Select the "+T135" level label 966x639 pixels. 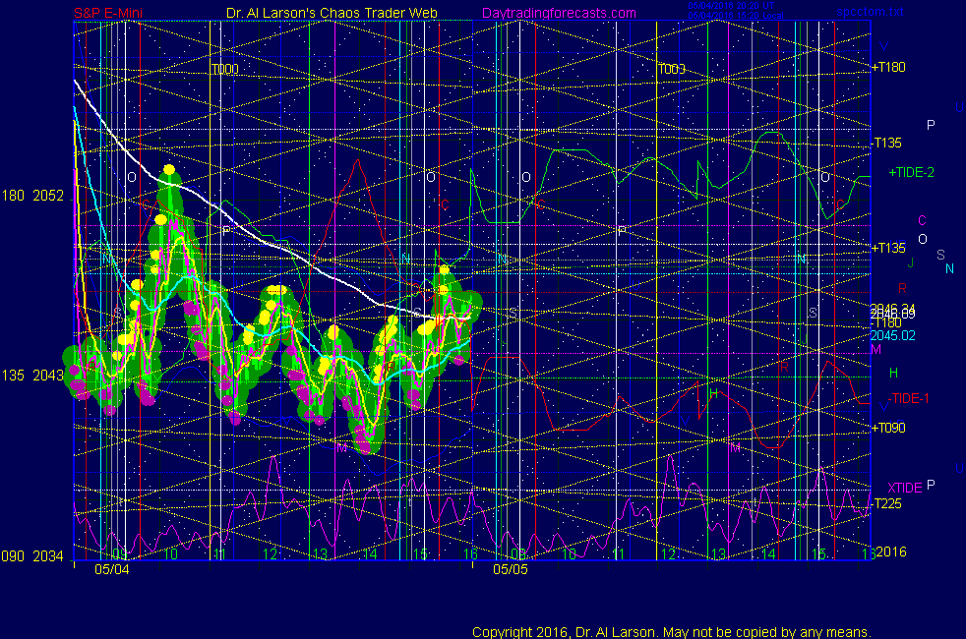(x=888, y=248)
